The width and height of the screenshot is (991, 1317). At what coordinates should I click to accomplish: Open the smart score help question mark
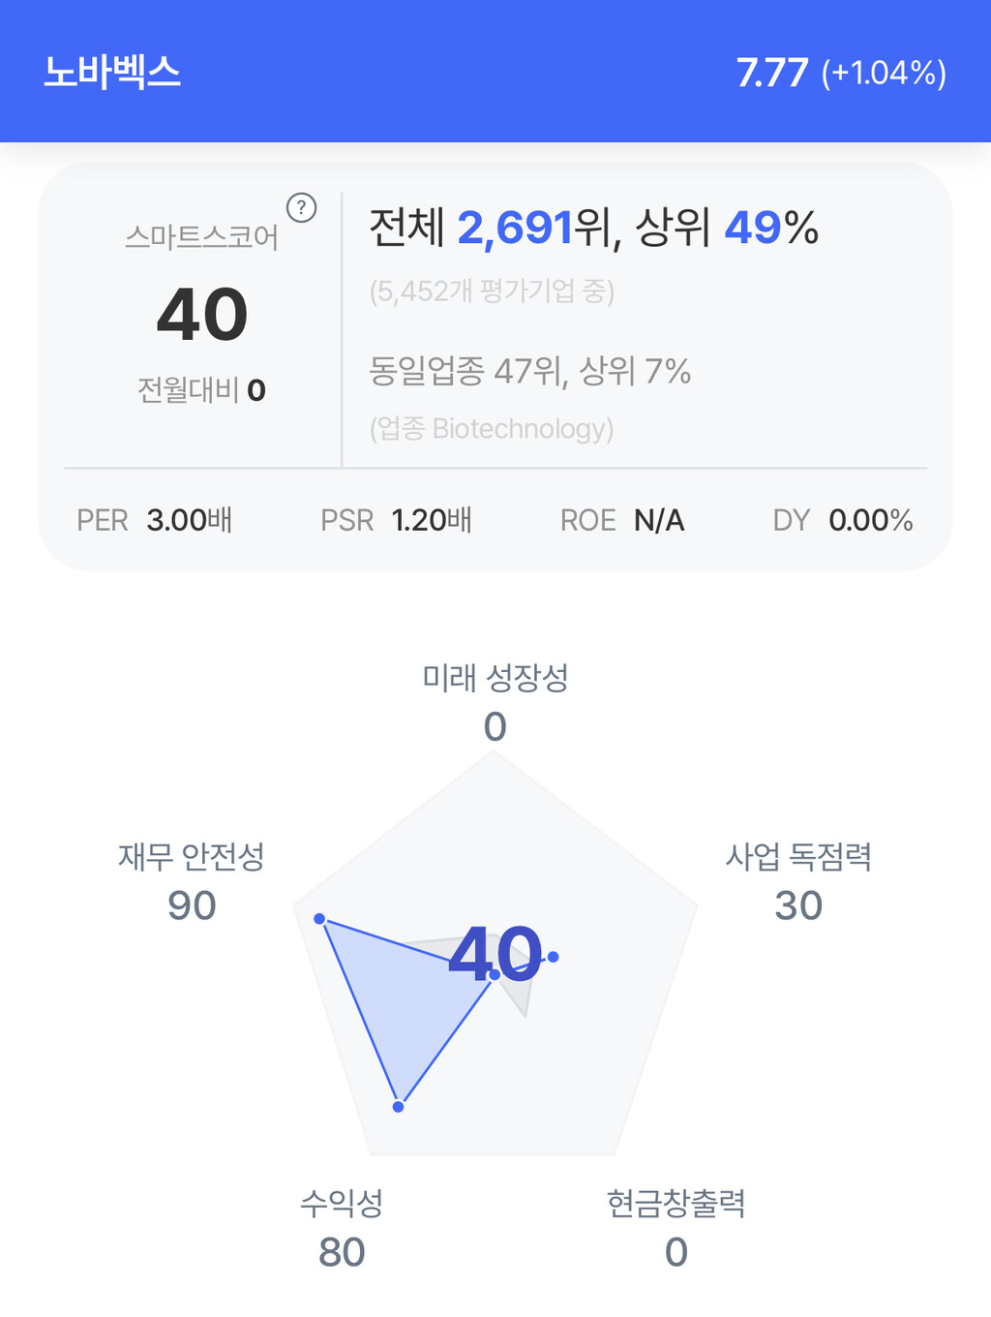pyautogui.click(x=302, y=207)
